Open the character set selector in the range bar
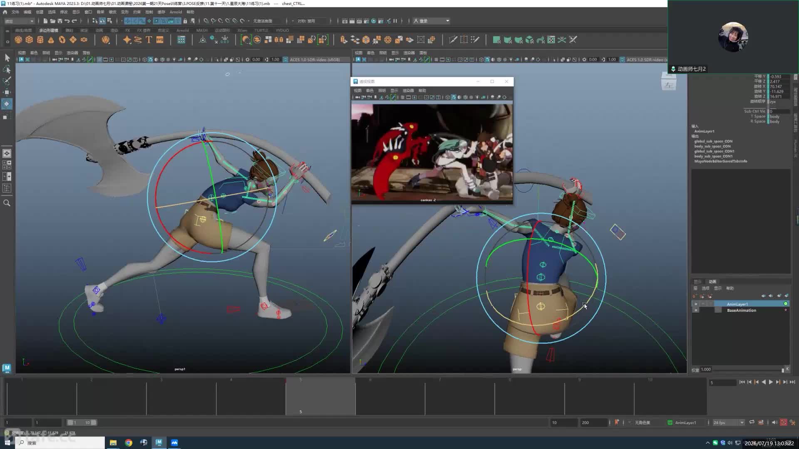The image size is (799, 449). click(643, 422)
